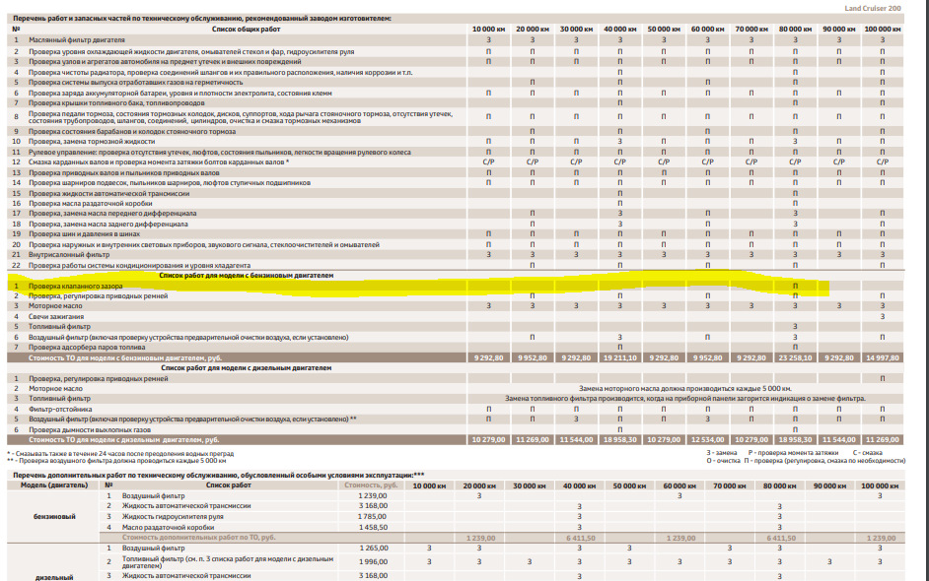Click the "Фильтр-отстойник" row label

pyautogui.click(x=59, y=409)
